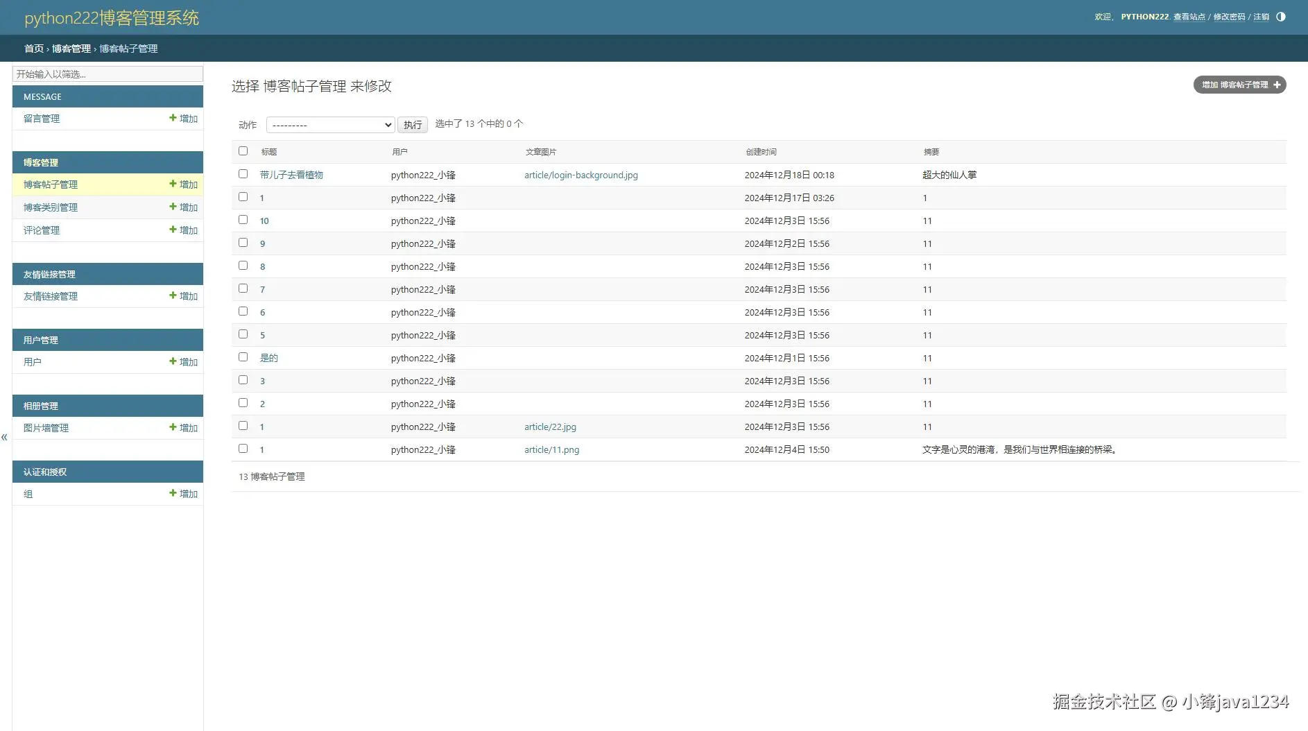Open the post title link 10
1308x731 pixels.
264,221
